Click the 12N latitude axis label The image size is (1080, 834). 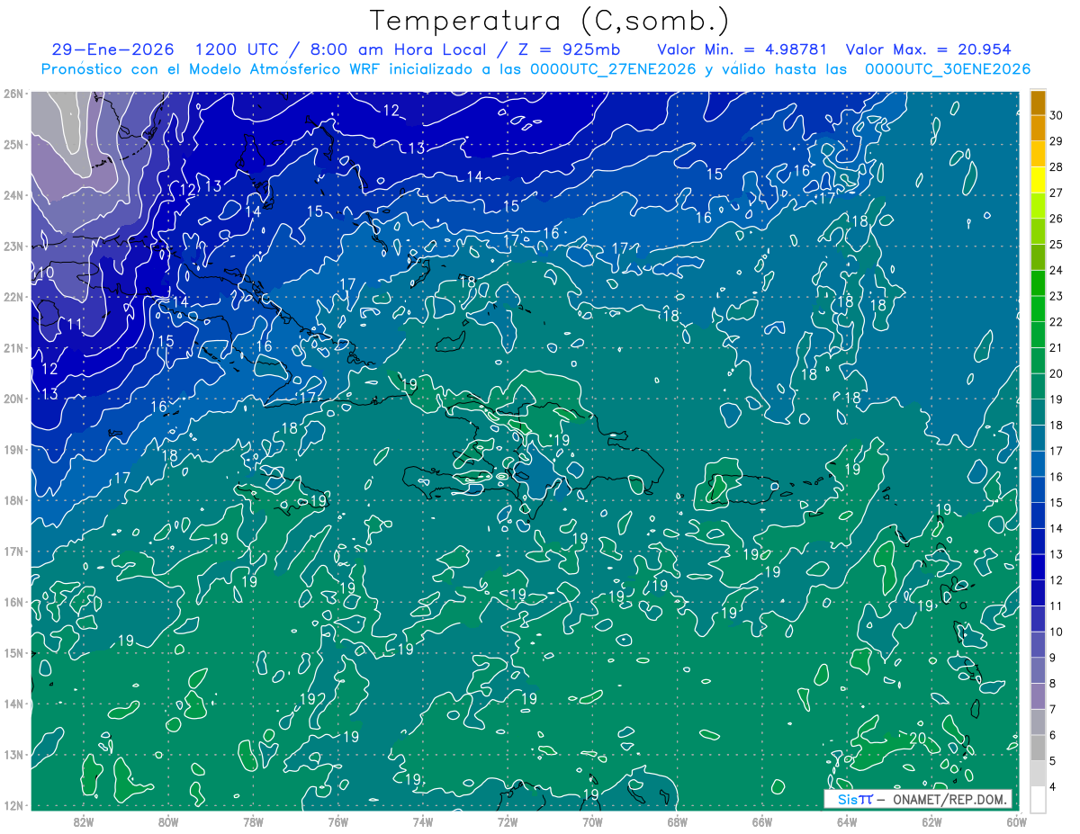pyautogui.click(x=13, y=805)
